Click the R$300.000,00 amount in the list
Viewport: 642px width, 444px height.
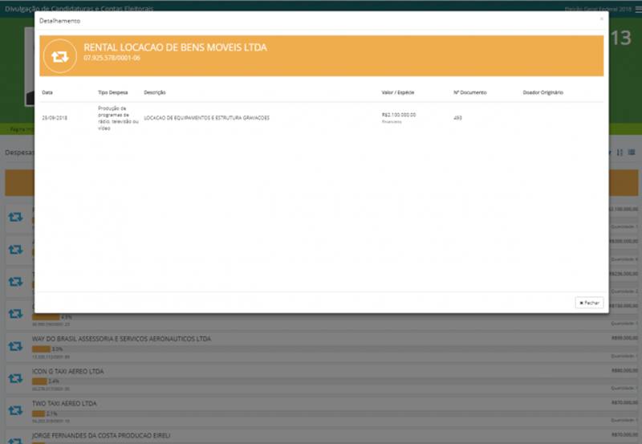pyautogui.click(x=624, y=241)
